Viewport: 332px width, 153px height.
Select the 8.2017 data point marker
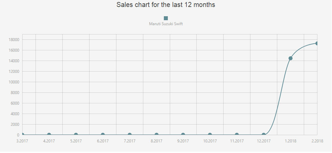[157, 135]
